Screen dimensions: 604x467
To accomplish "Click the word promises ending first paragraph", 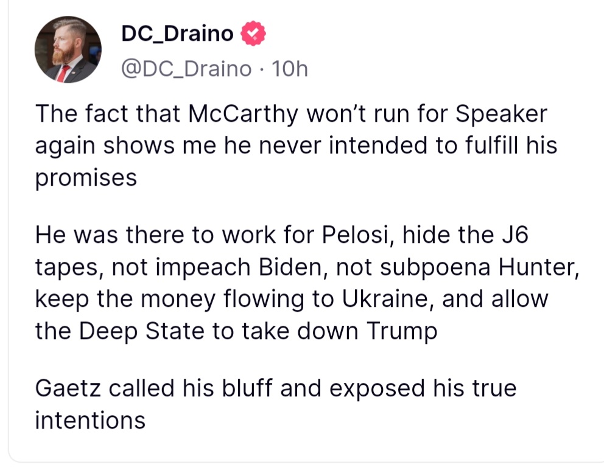I will tap(86, 178).
